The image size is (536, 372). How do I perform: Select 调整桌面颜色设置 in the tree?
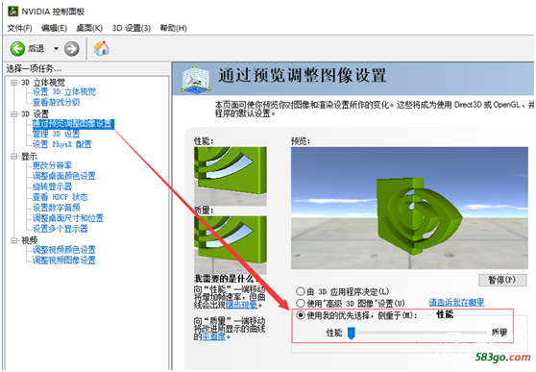64,176
